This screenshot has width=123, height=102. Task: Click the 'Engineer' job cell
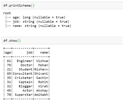[x=25, y=61]
